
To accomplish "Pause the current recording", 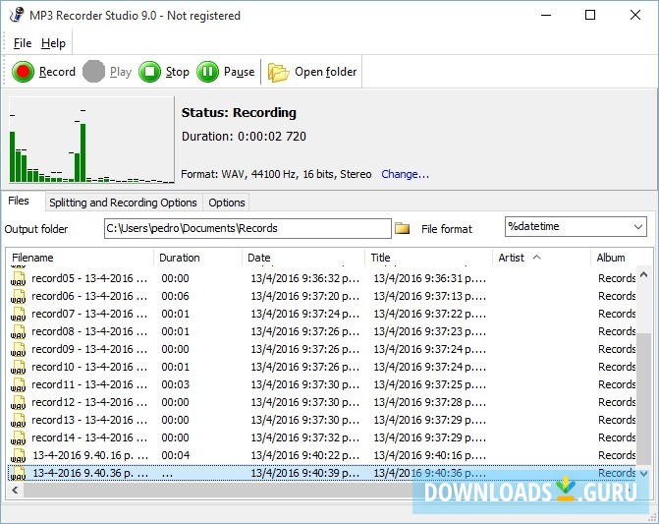I will (x=226, y=72).
